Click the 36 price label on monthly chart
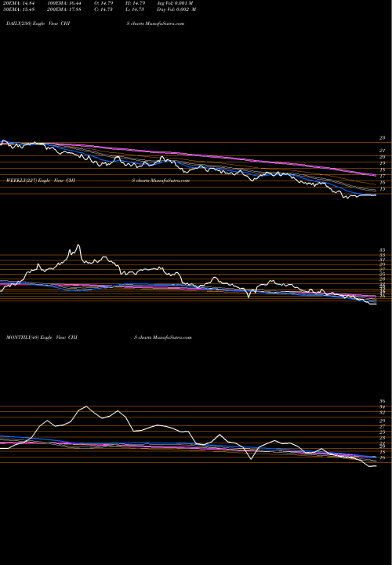Image resolution: width=392 pixels, height=565 pixels. 383,402
